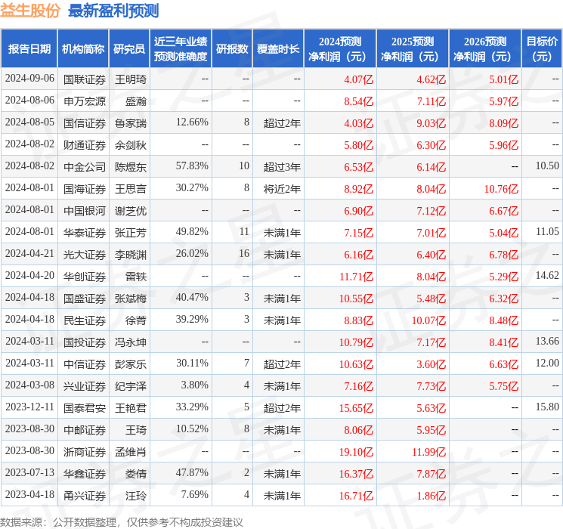Screen dimensions: 563x529
Task: Click the 近三年业绩预测准确度 column header
Action: 181,48
